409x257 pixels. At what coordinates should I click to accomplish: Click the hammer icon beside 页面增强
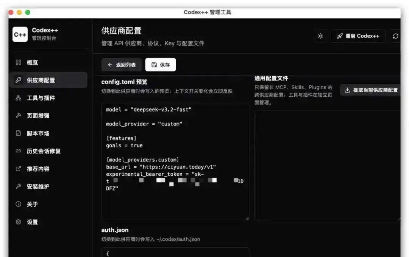click(18, 115)
